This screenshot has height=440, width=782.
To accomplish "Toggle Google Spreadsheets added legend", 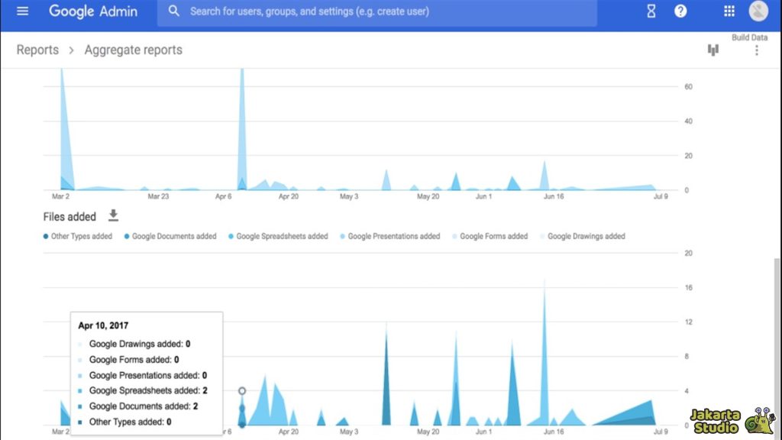I will [278, 237].
